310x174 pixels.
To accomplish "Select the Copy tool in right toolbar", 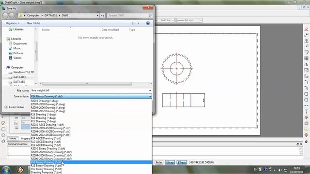I will pyautogui.click(x=306, y=35).
